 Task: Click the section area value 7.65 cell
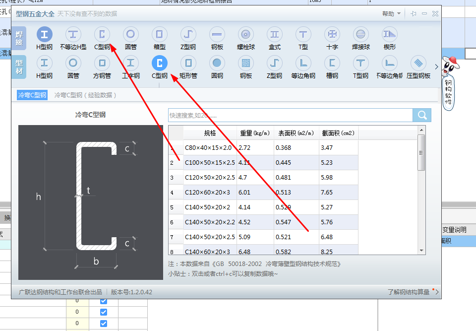pos(339,193)
